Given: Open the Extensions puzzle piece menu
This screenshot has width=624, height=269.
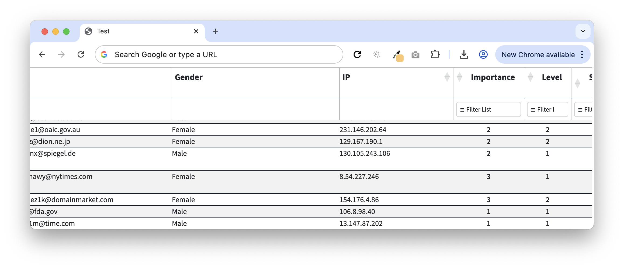Looking at the screenshot, I should click(x=435, y=55).
